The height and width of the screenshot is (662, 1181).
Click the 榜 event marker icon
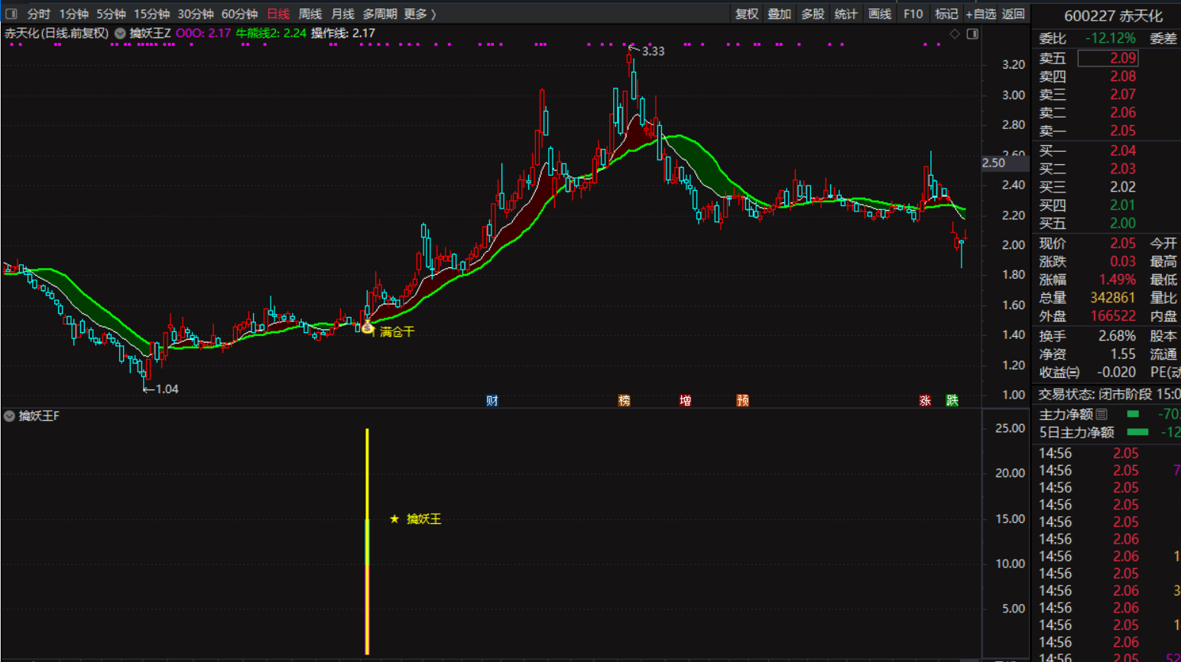[x=624, y=401]
